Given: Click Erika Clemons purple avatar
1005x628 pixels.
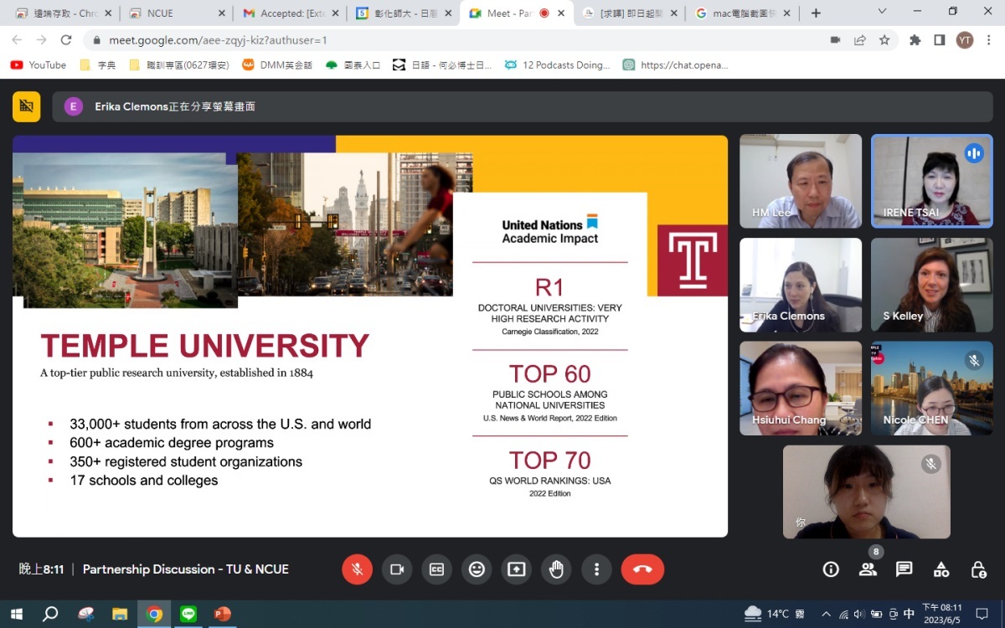Looking at the screenshot, I should point(74,106).
